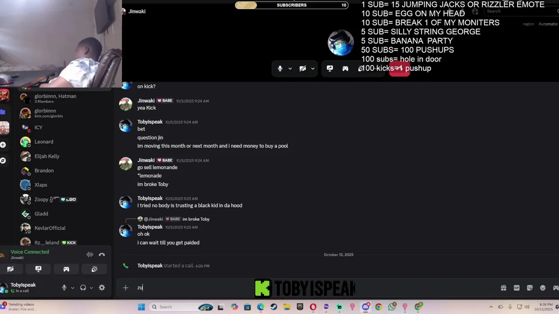Open DM with Gladd
This screenshot has width=559, height=314.
(x=65, y=214)
